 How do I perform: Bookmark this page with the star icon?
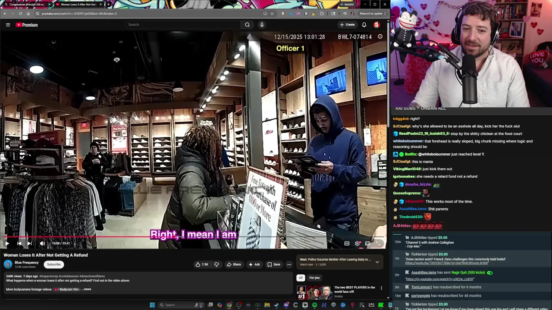(x=272, y=13)
